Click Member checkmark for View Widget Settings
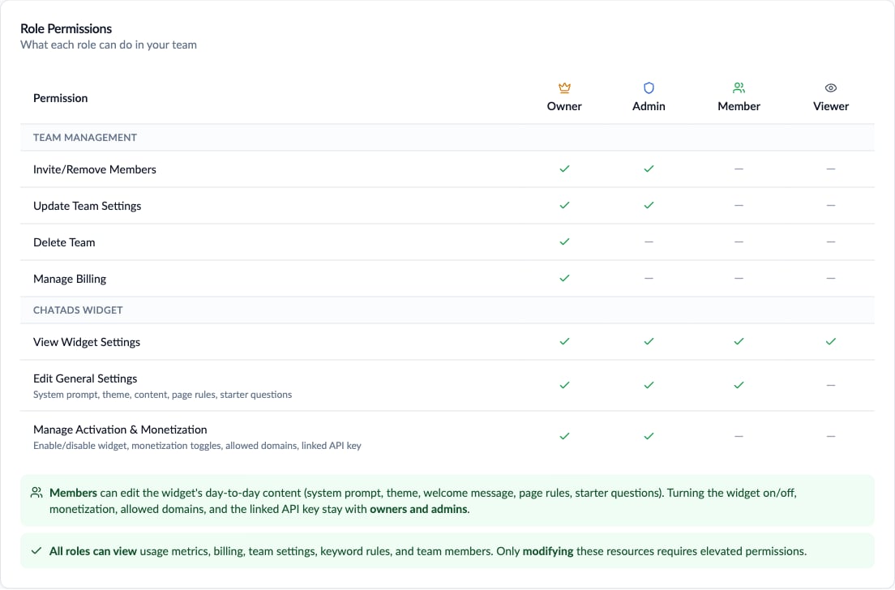The image size is (895, 590). click(x=739, y=342)
